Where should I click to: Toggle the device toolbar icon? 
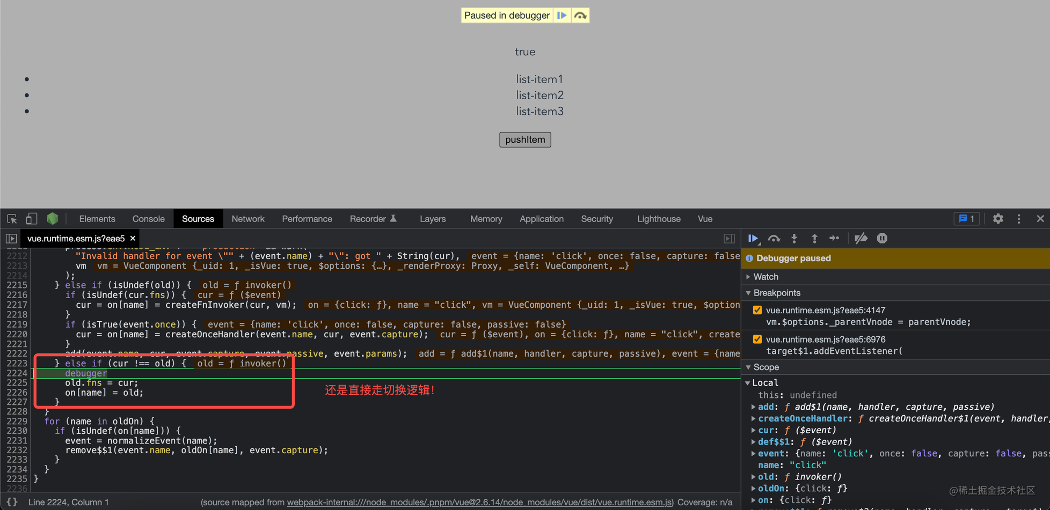click(x=32, y=219)
